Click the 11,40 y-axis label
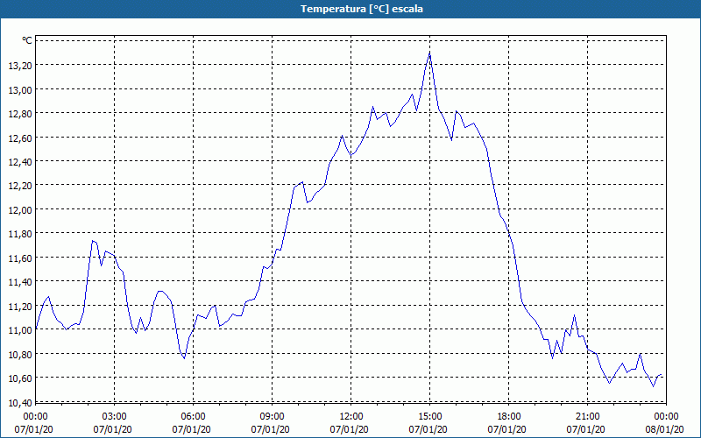701x438 pixels. click(20, 282)
